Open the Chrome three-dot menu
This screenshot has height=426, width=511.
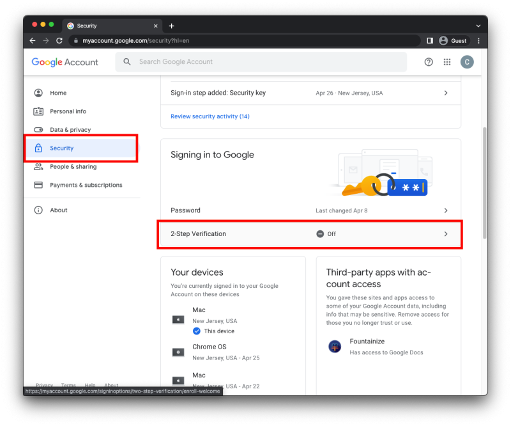(x=478, y=40)
